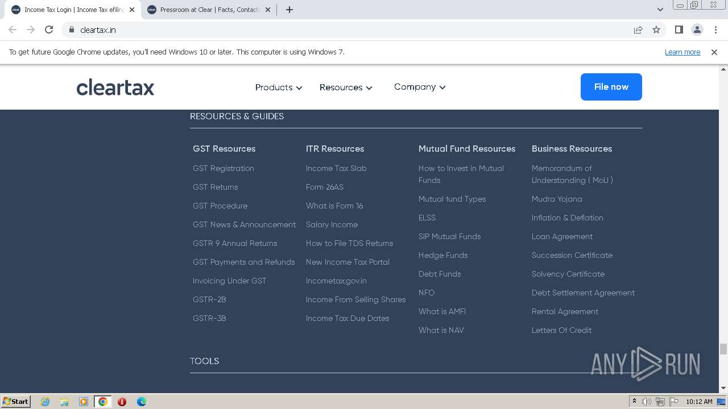Screen dimensions: 728x409
Task: Open the Learn more link
Action: click(x=682, y=52)
